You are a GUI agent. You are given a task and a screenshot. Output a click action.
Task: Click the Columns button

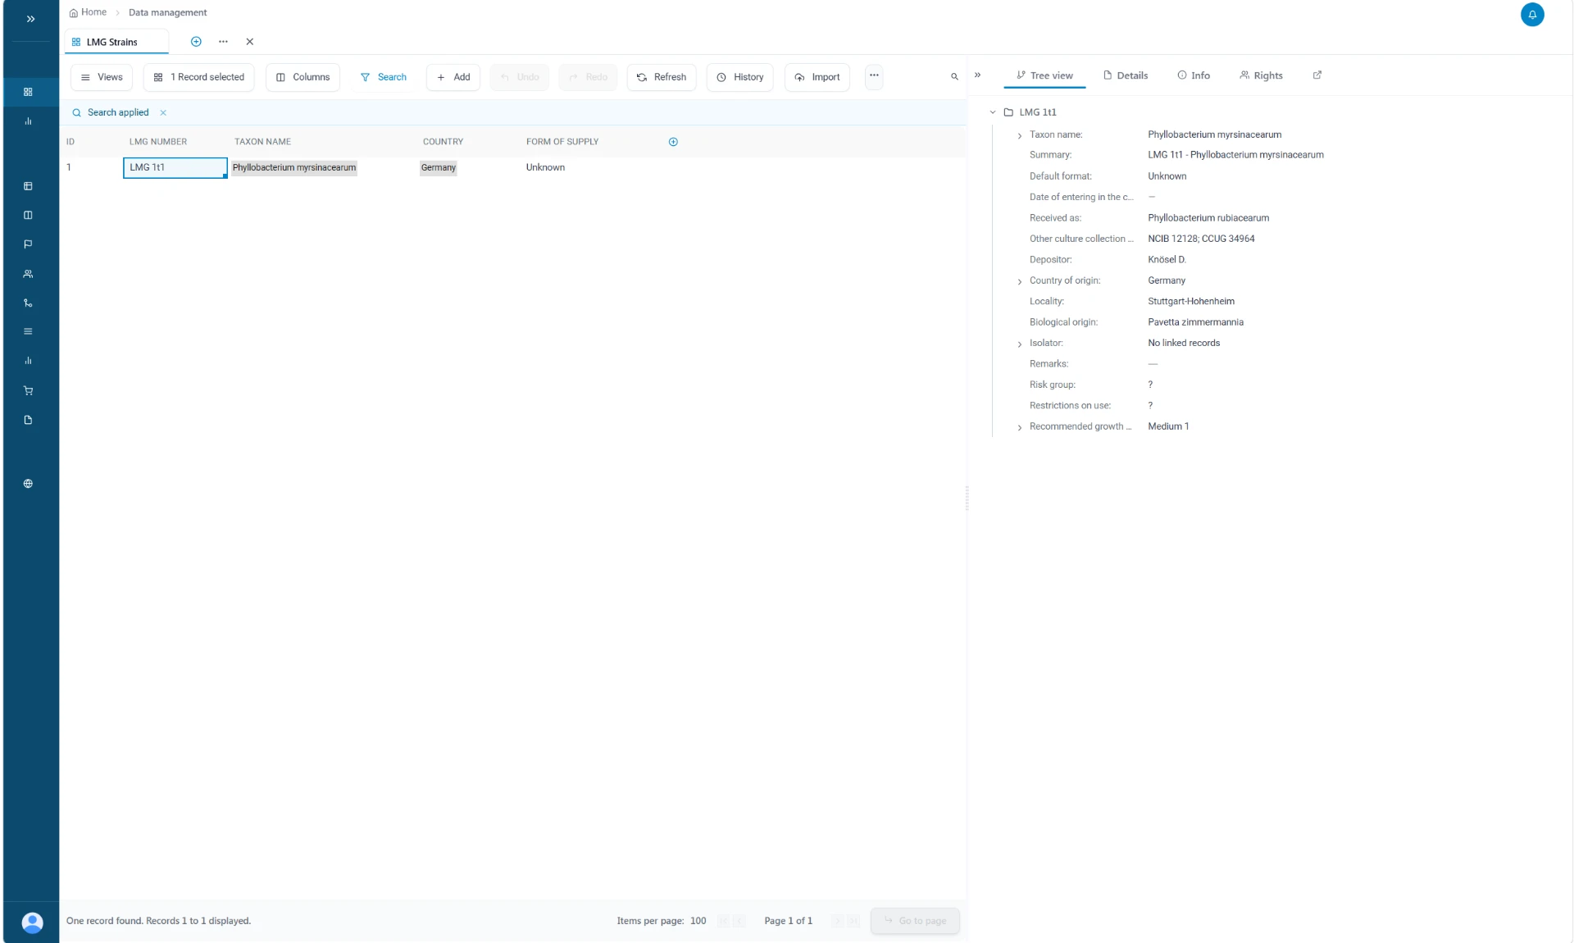pyautogui.click(x=303, y=77)
